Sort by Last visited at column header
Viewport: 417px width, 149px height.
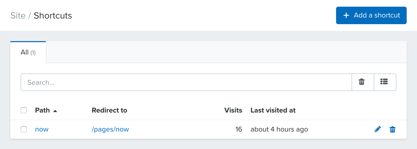273,110
